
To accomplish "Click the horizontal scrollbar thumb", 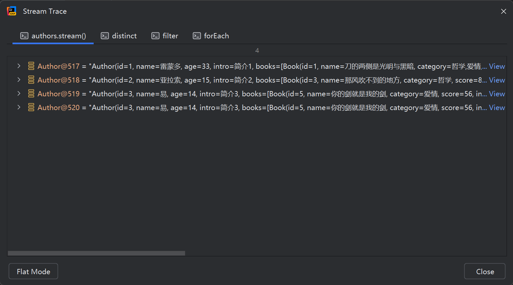I will [x=96, y=253].
